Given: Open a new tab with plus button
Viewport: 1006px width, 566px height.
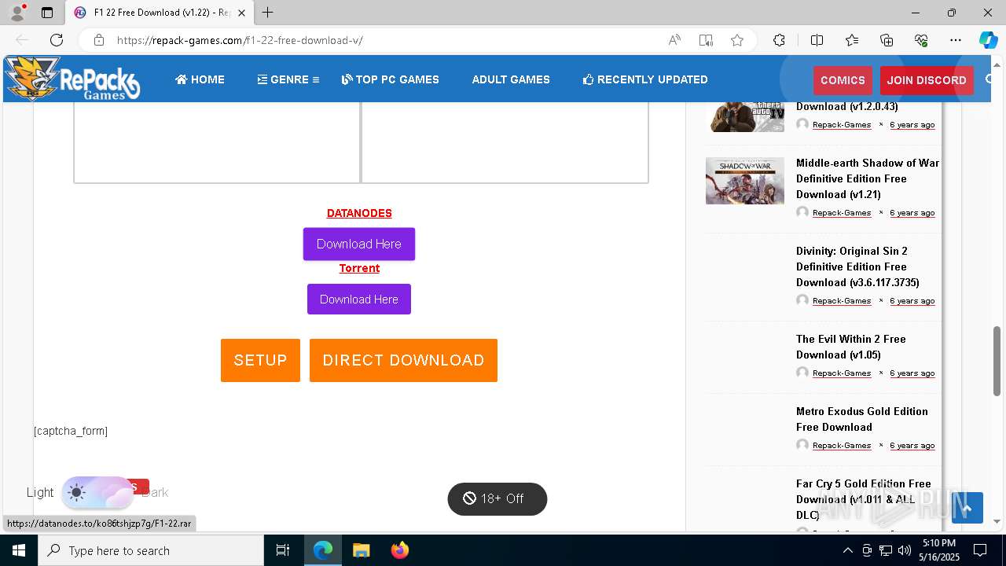Looking at the screenshot, I should (x=268, y=13).
